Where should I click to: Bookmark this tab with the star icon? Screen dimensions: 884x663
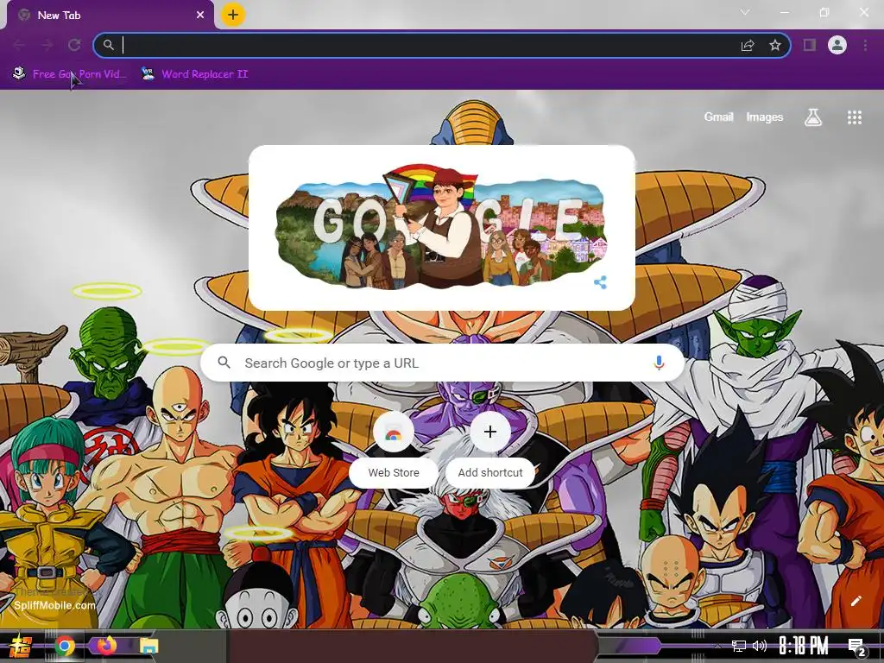pos(775,45)
